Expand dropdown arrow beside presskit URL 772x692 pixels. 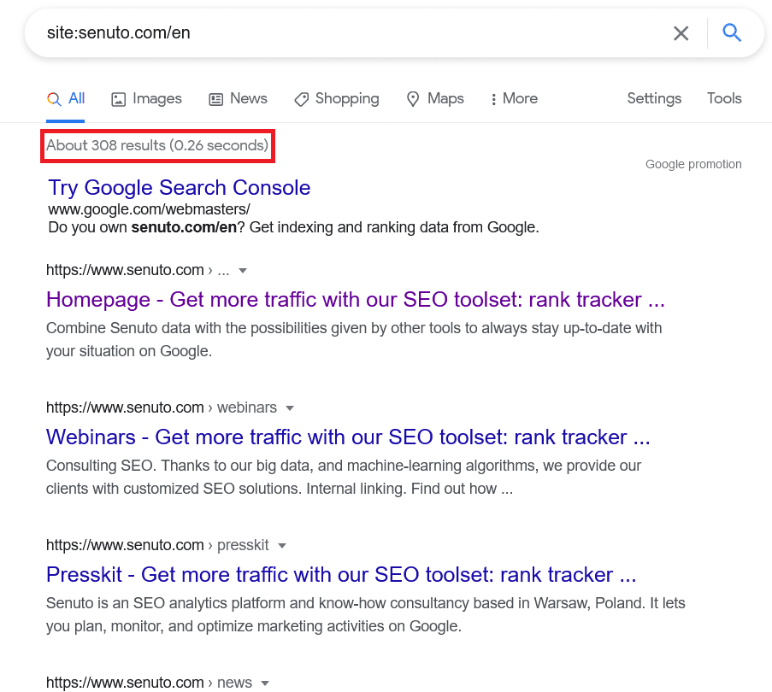click(x=282, y=545)
